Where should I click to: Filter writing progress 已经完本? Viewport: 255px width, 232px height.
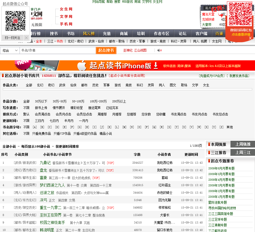[x=112, y=108]
